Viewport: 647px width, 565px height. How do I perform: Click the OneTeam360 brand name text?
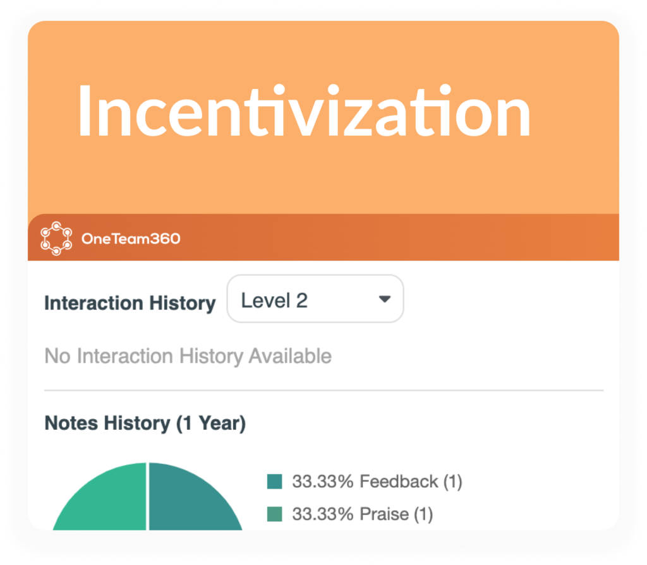point(131,239)
